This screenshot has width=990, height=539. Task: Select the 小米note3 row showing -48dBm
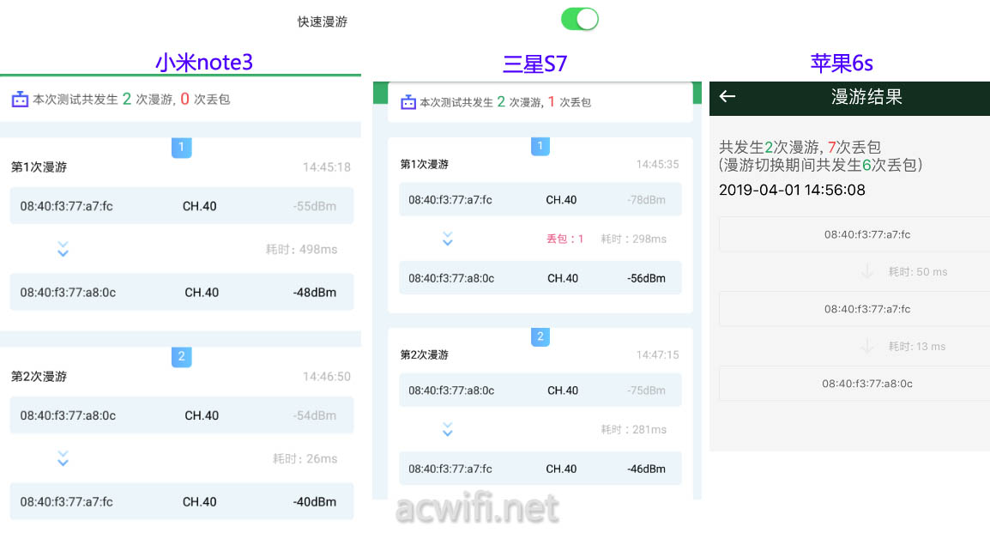181,292
